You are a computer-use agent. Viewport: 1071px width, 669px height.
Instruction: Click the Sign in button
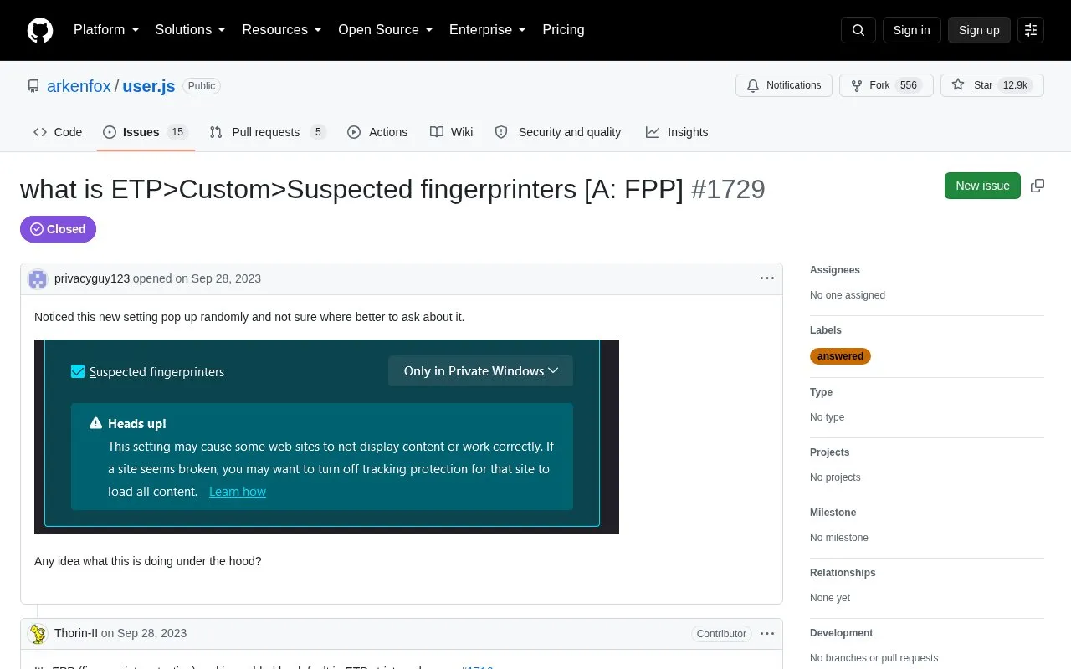[x=911, y=30]
